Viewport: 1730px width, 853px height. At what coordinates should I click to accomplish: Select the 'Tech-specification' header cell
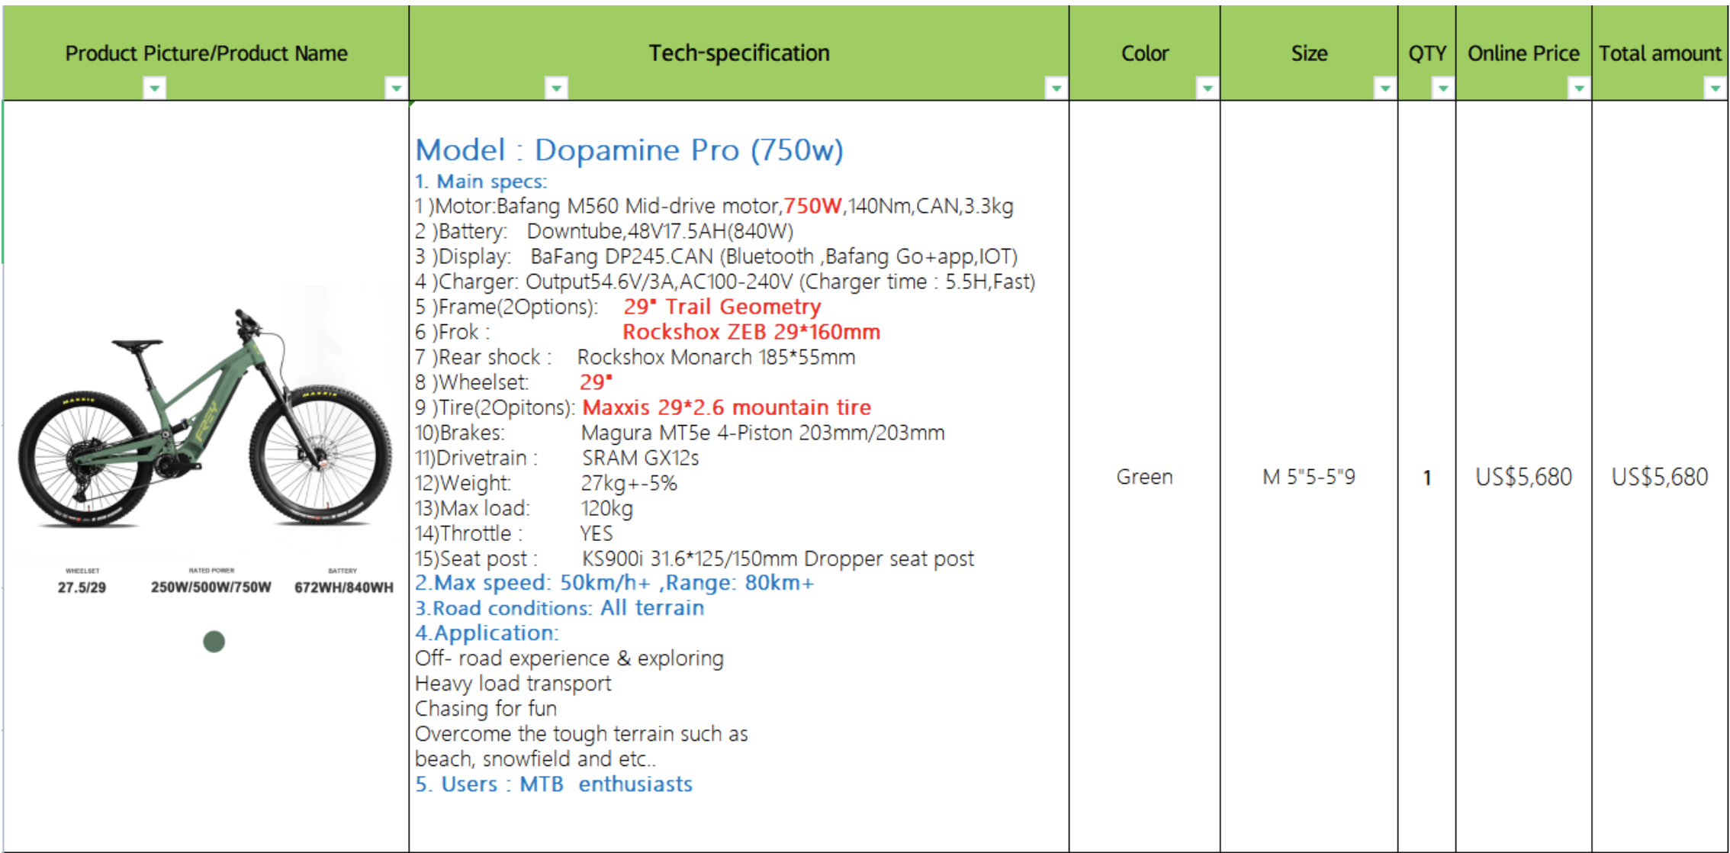(x=739, y=53)
